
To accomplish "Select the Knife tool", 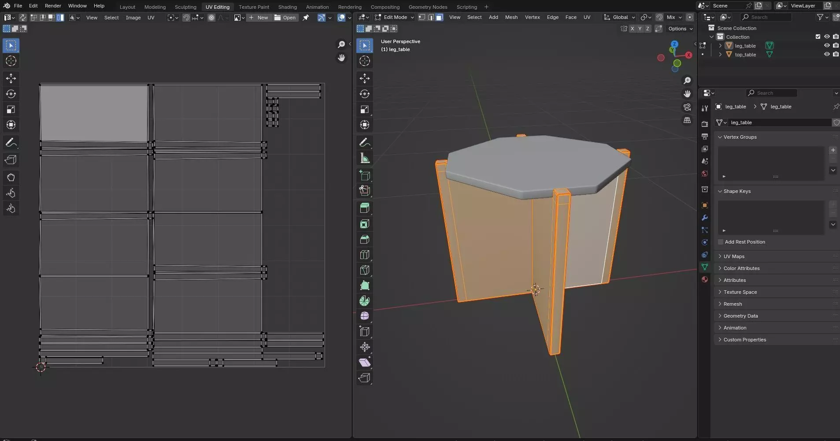I will [x=365, y=270].
